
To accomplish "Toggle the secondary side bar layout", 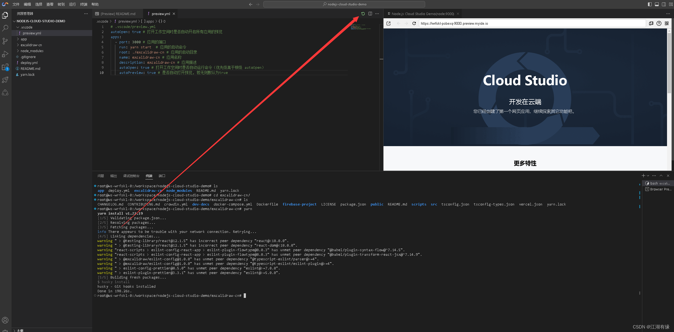I will point(664,4).
